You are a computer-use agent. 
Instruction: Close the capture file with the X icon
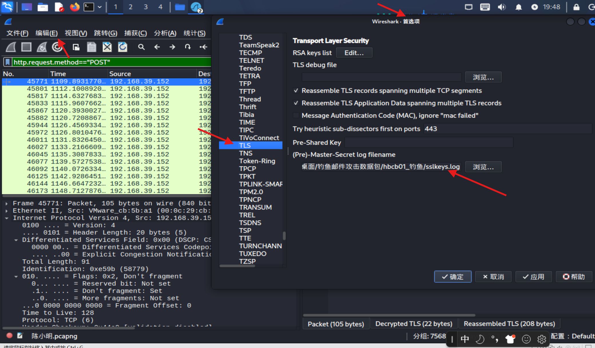(x=107, y=47)
